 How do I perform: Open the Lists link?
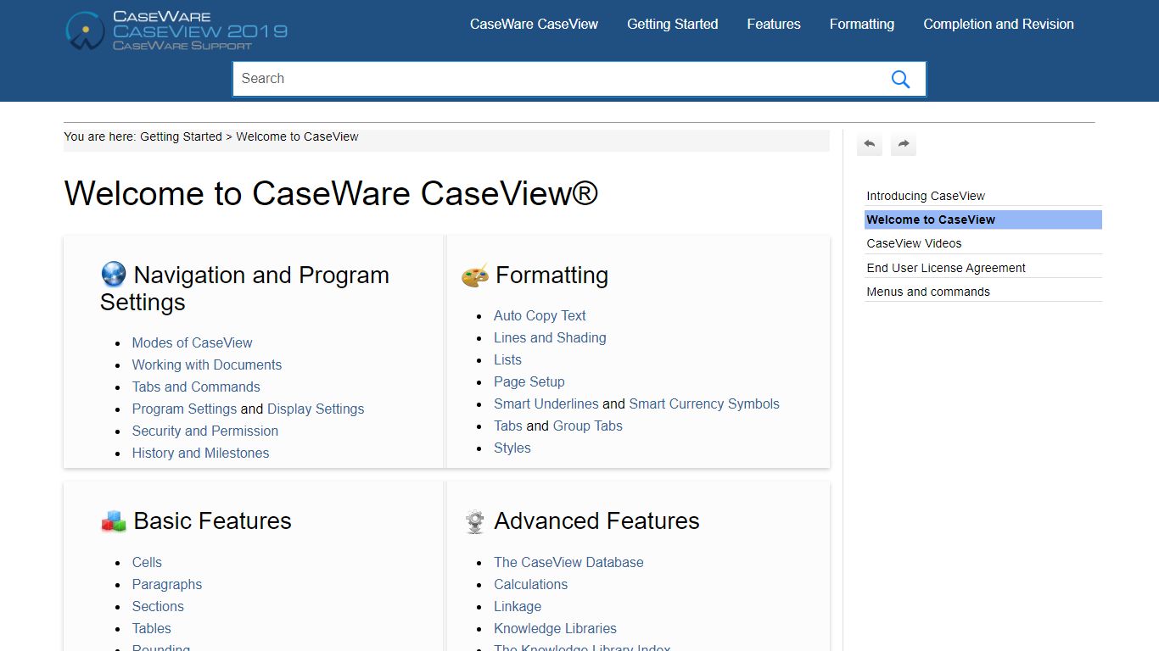click(x=507, y=359)
